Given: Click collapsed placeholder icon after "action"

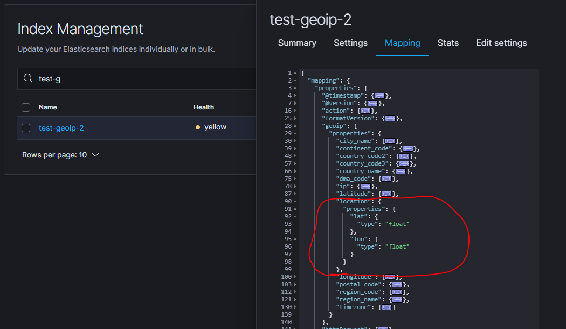Looking at the screenshot, I should pyautogui.click(x=365, y=111).
